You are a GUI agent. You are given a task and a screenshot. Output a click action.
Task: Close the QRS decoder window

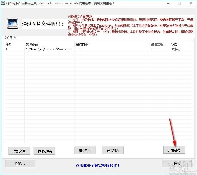tap(191, 4)
